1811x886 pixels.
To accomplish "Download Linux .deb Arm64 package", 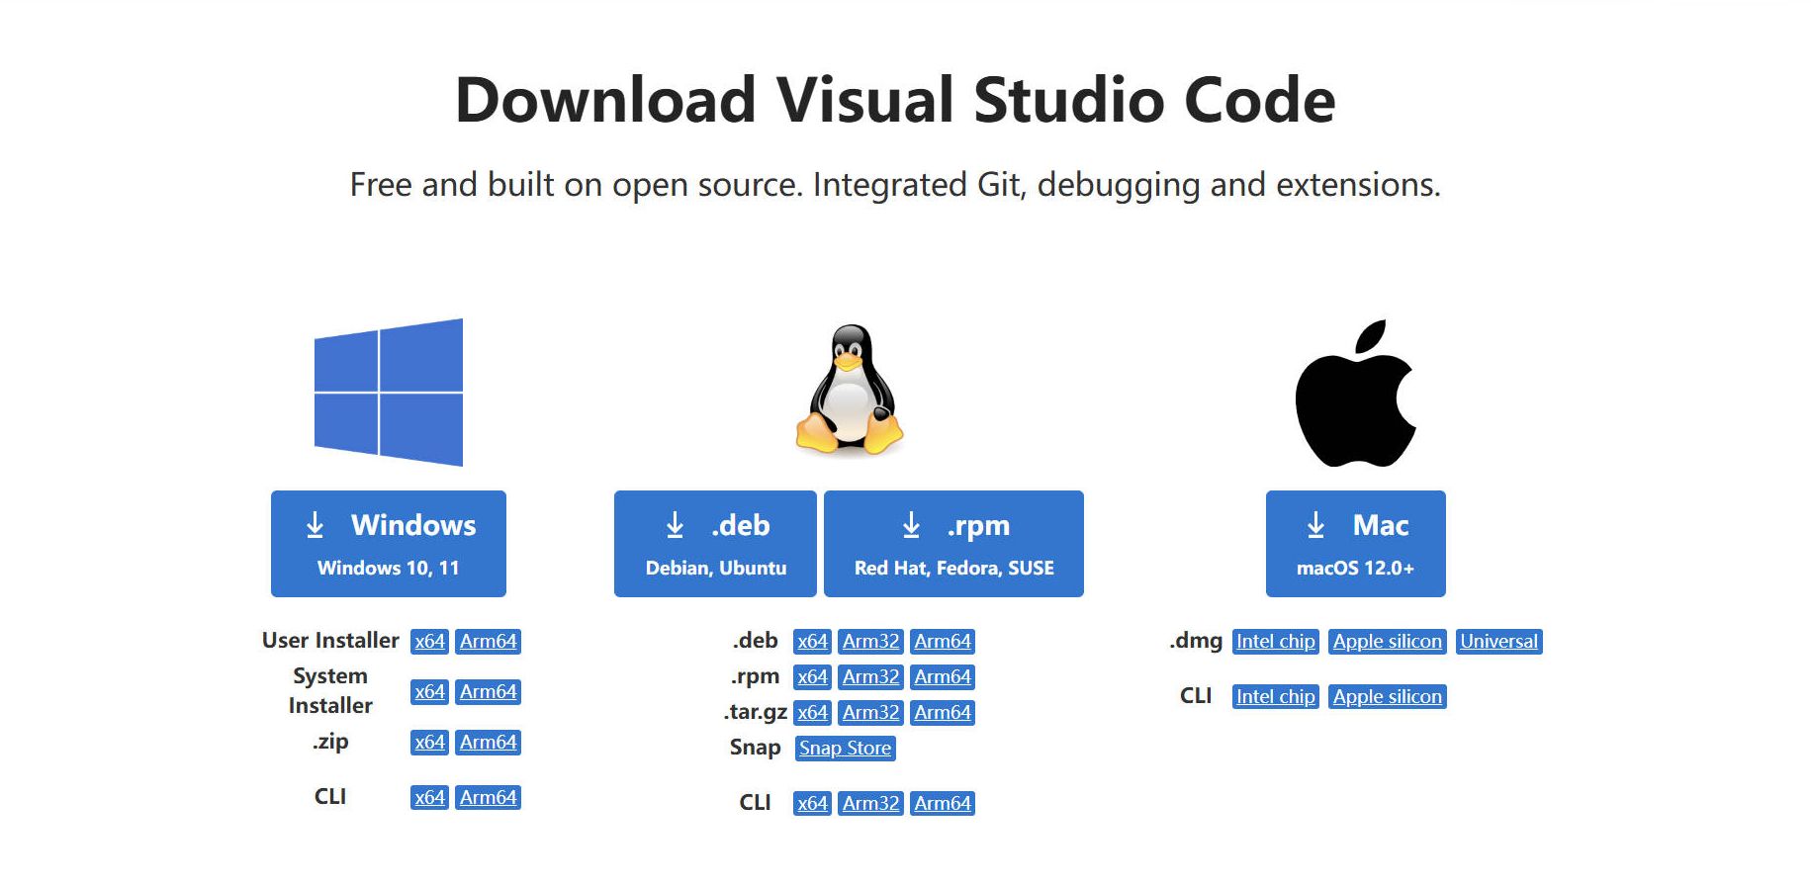I will 943,641.
